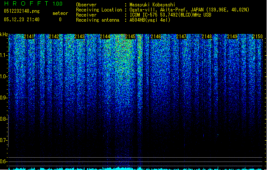This screenshot has height=170, width=267.
Task: Click the HROFFT title text
Action: point(26,3)
